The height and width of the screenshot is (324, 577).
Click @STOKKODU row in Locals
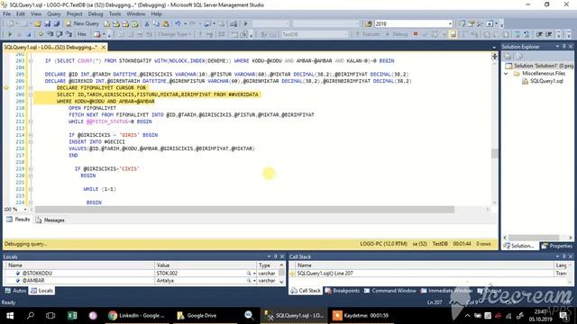(x=144, y=274)
